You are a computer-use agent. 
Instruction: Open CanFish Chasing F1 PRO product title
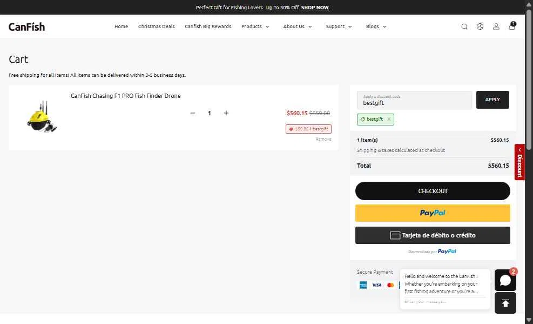point(126,96)
